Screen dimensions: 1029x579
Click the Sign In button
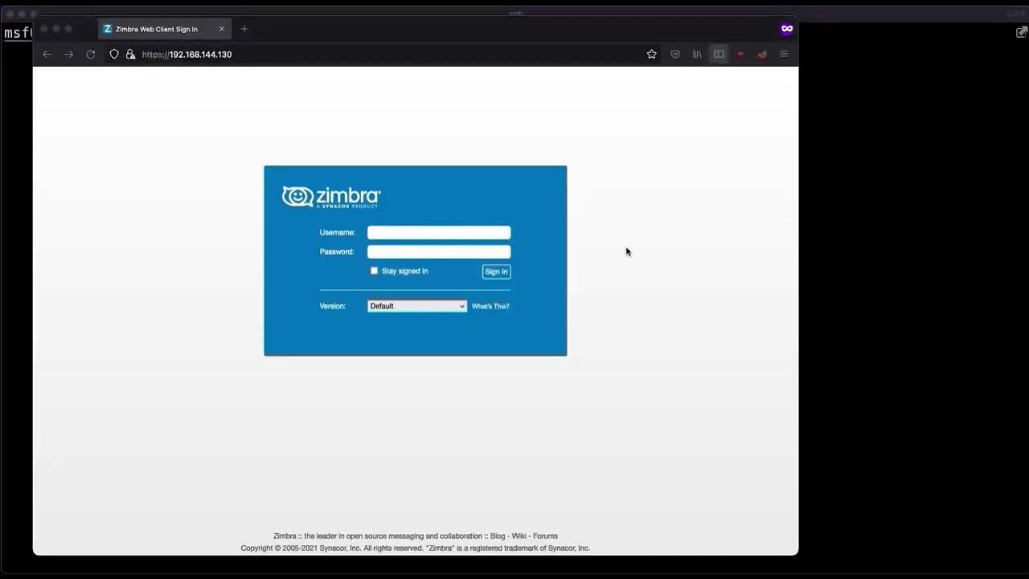[496, 272]
